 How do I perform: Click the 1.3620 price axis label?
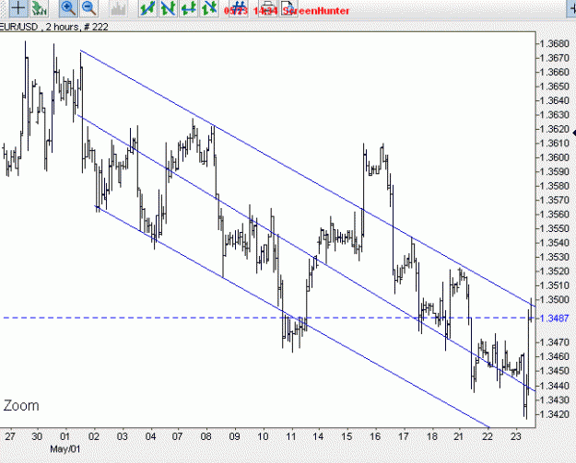[555, 129]
